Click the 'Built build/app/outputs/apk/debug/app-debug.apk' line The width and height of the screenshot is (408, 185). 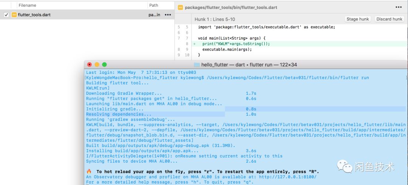tap(161, 145)
